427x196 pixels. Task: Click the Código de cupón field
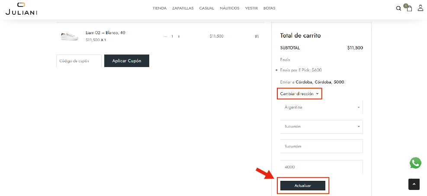(x=78, y=61)
